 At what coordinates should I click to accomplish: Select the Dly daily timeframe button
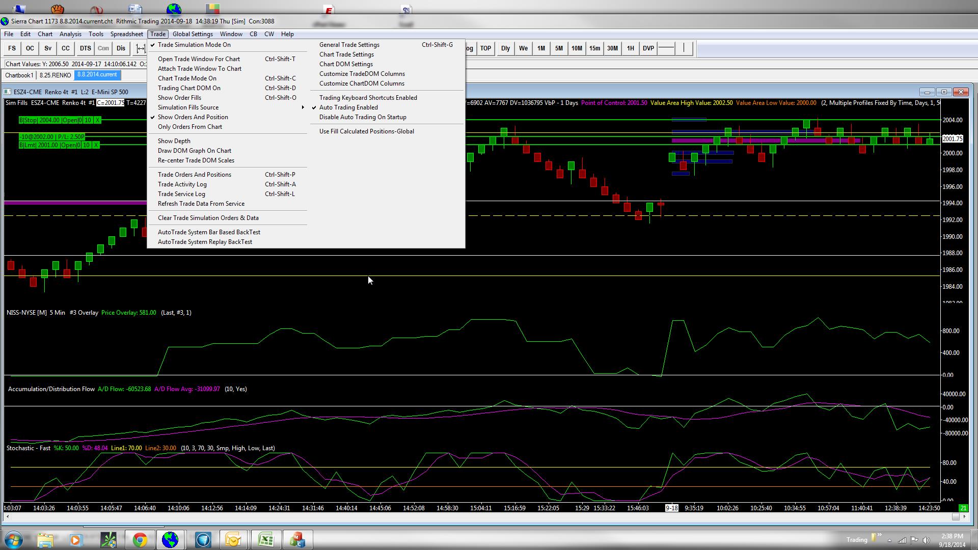(x=505, y=48)
